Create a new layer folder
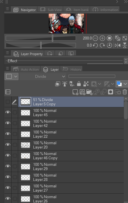This screenshot has width=128, height=203. click(89, 92)
